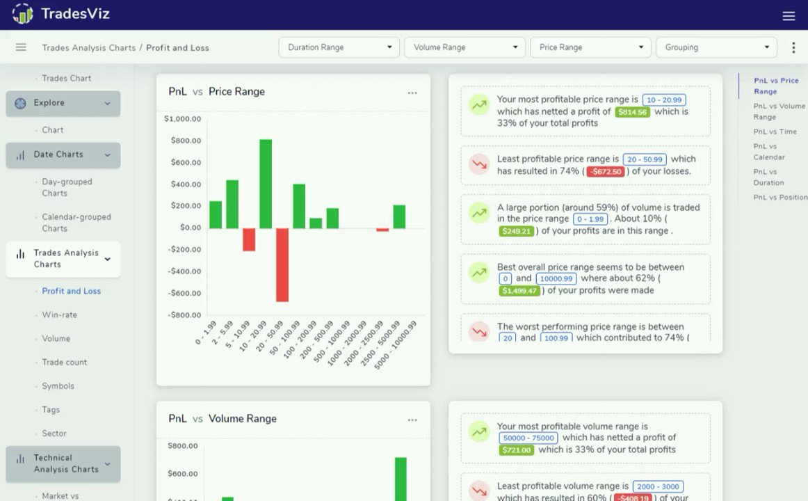
Task: Click down-trend icon beside worst performing price range
Action: (x=479, y=331)
